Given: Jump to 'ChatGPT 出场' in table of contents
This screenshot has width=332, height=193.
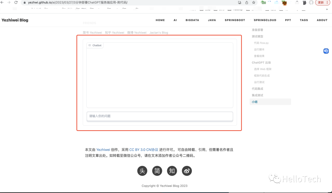Looking at the screenshot, I should 261,63.
